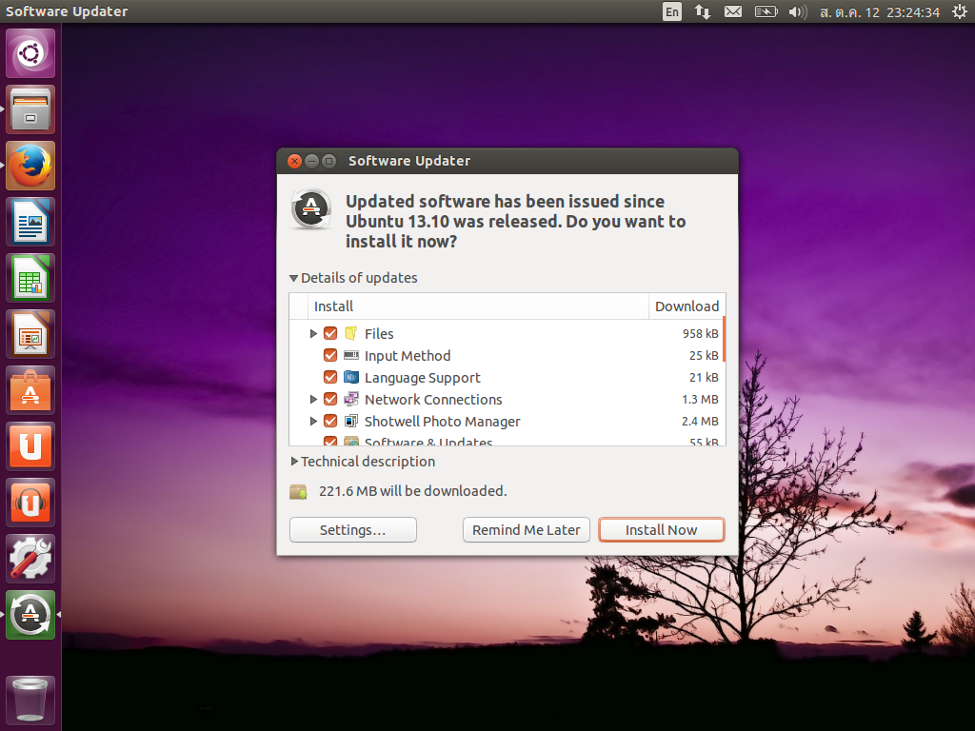Click the 221.6 MB will be downloaded text
This screenshot has height=731, width=975.
(413, 491)
